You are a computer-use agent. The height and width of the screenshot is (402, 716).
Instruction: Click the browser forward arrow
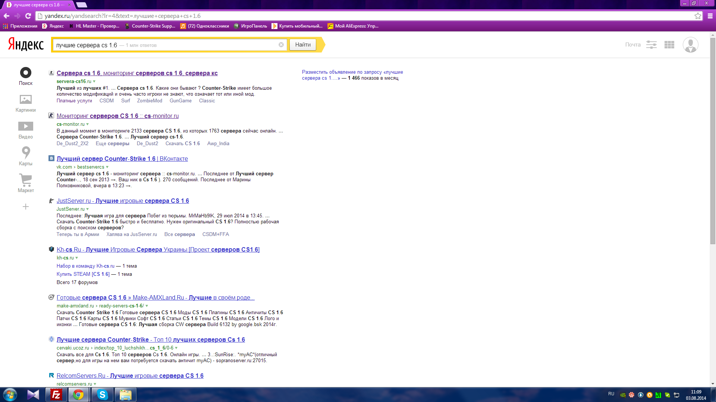(x=17, y=16)
